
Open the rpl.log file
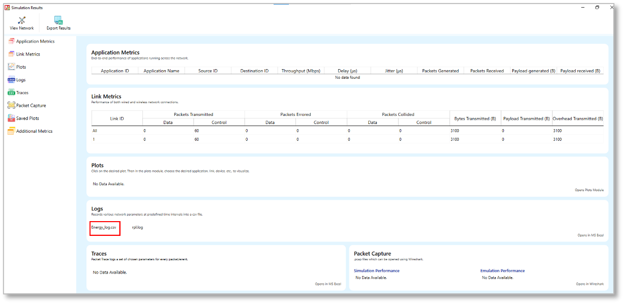tap(137, 227)
